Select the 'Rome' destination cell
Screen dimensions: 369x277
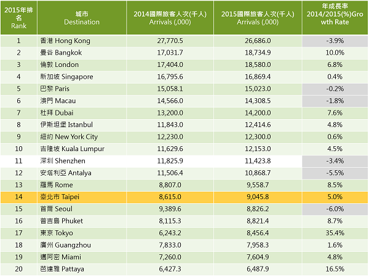(x=82, y=185)
